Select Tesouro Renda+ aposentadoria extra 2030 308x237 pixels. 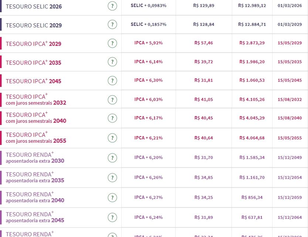(x=35, y=158)
